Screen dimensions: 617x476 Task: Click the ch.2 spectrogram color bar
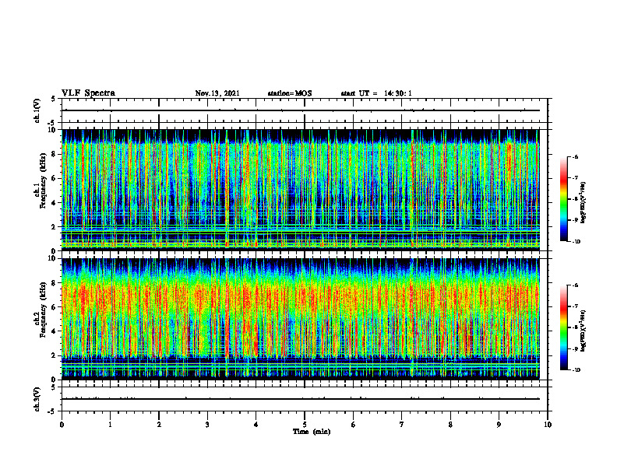pyautogui.click(x=564, y=327)
